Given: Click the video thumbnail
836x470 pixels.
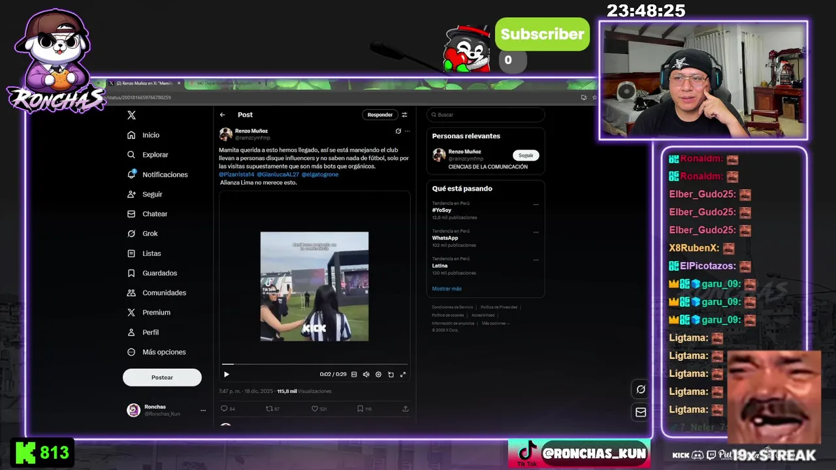Looking at the screenshot, I should (314, 287).
